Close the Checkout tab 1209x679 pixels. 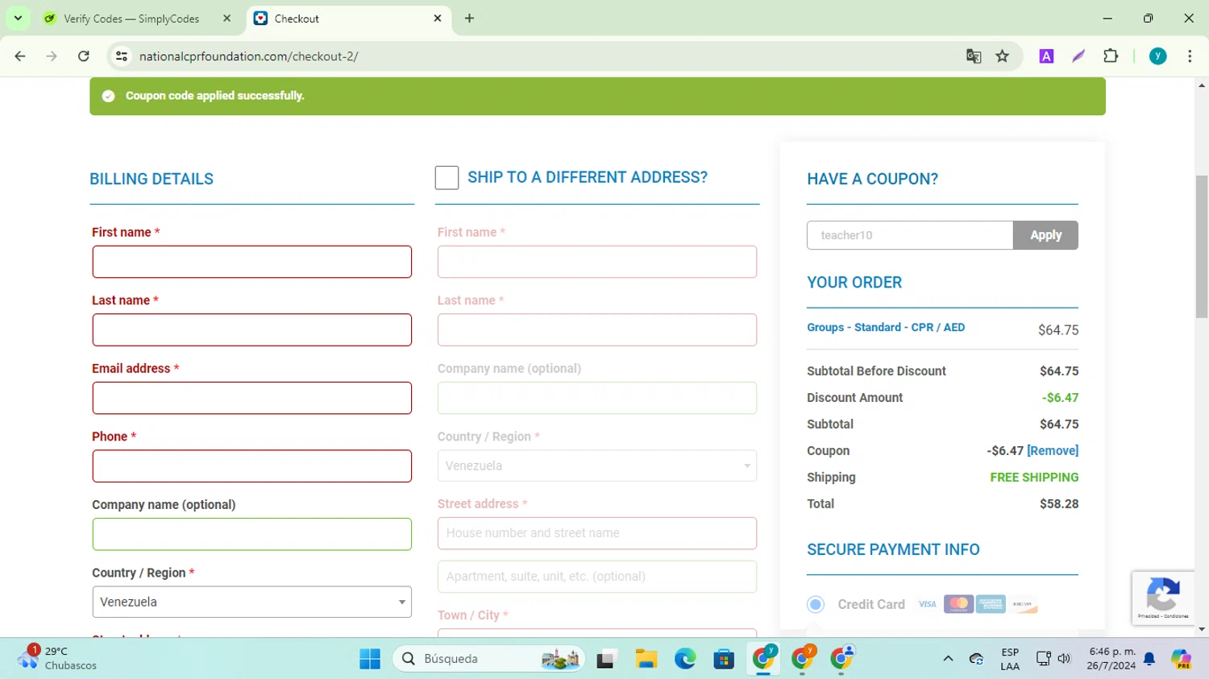pos(438,19)
